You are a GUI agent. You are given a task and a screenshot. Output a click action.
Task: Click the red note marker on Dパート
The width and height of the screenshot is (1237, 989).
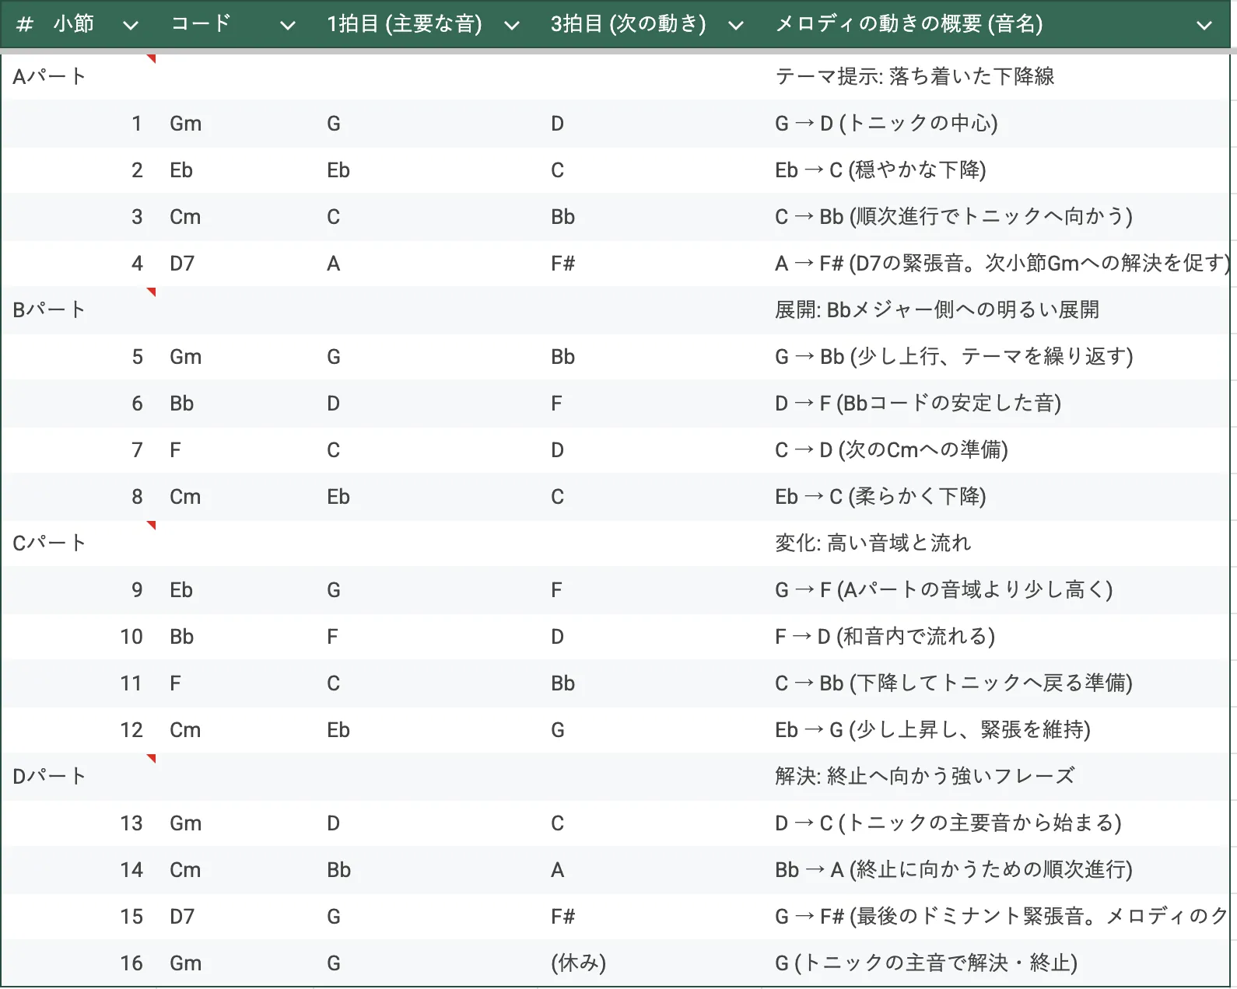point(152,759)
